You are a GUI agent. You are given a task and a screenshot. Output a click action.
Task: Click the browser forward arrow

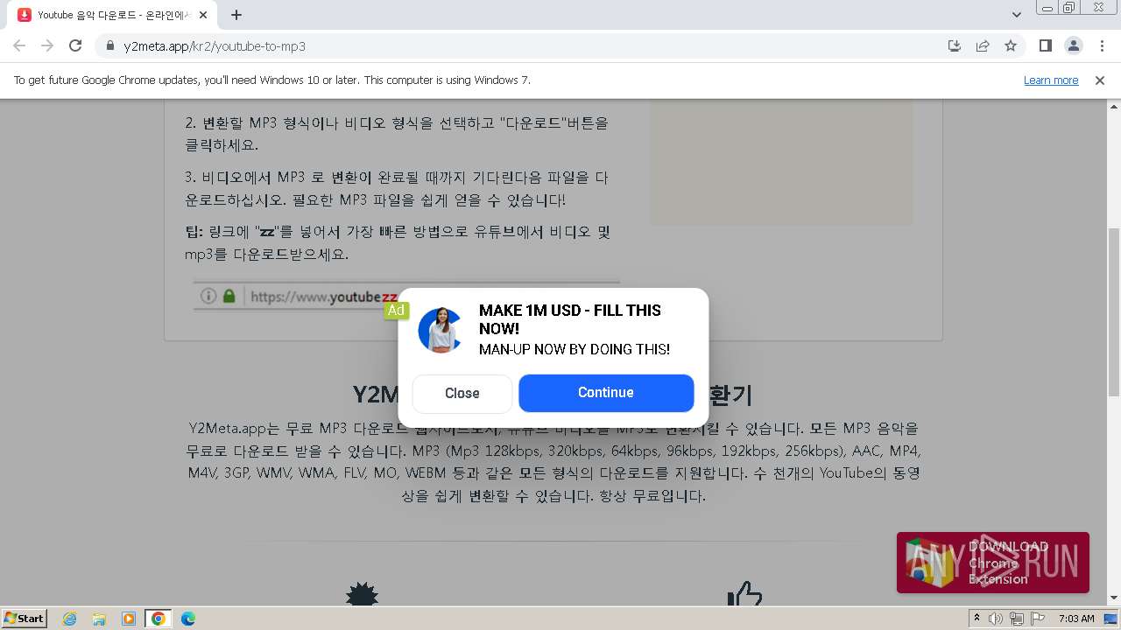47,45
